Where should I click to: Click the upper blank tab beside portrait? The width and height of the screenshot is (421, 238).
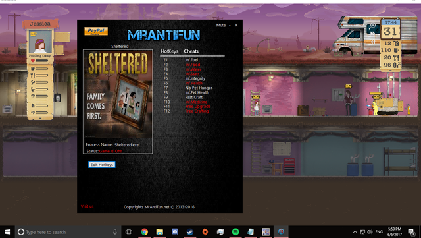coord(62,37)
